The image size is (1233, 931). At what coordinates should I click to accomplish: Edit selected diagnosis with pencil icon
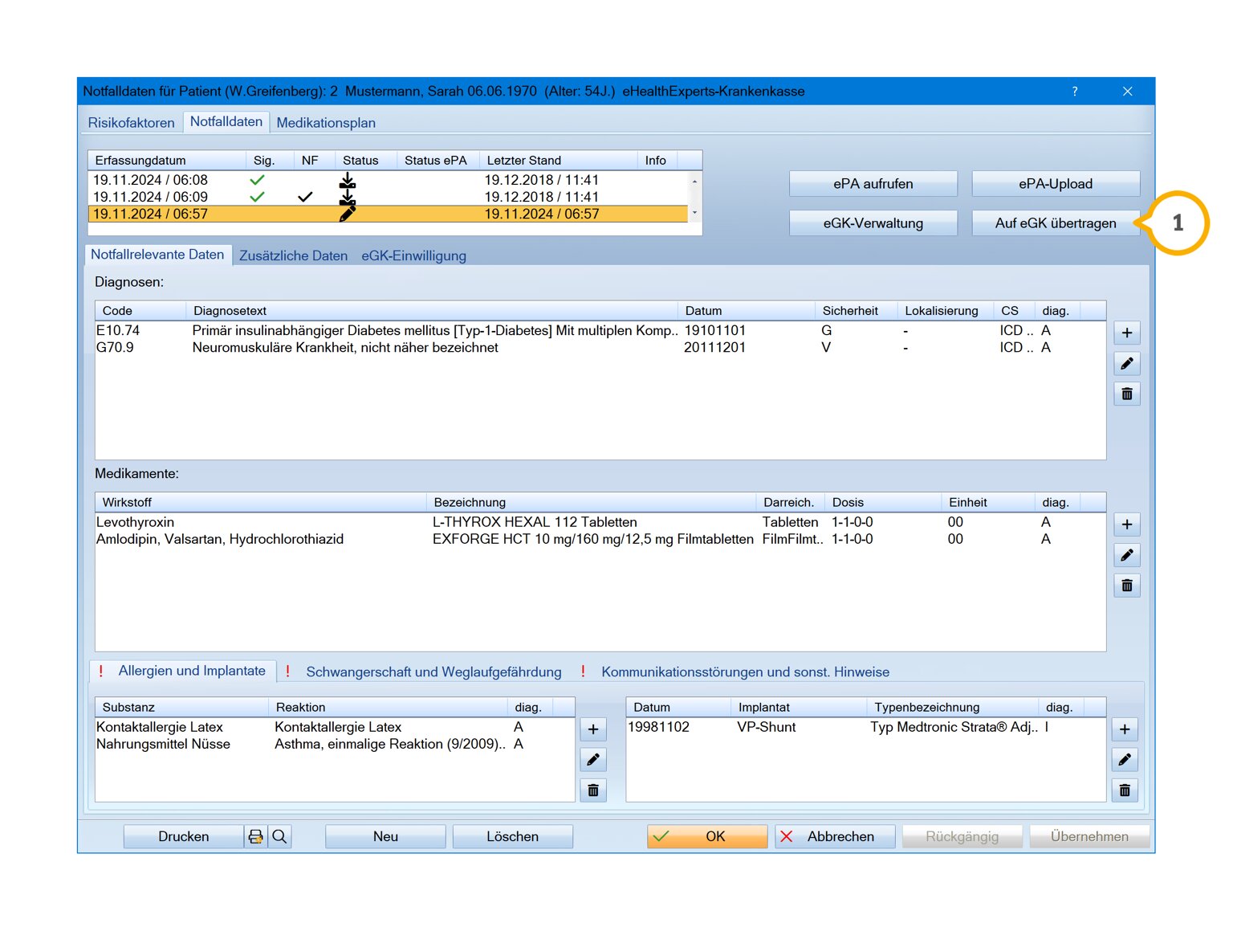click(1127, 363)
